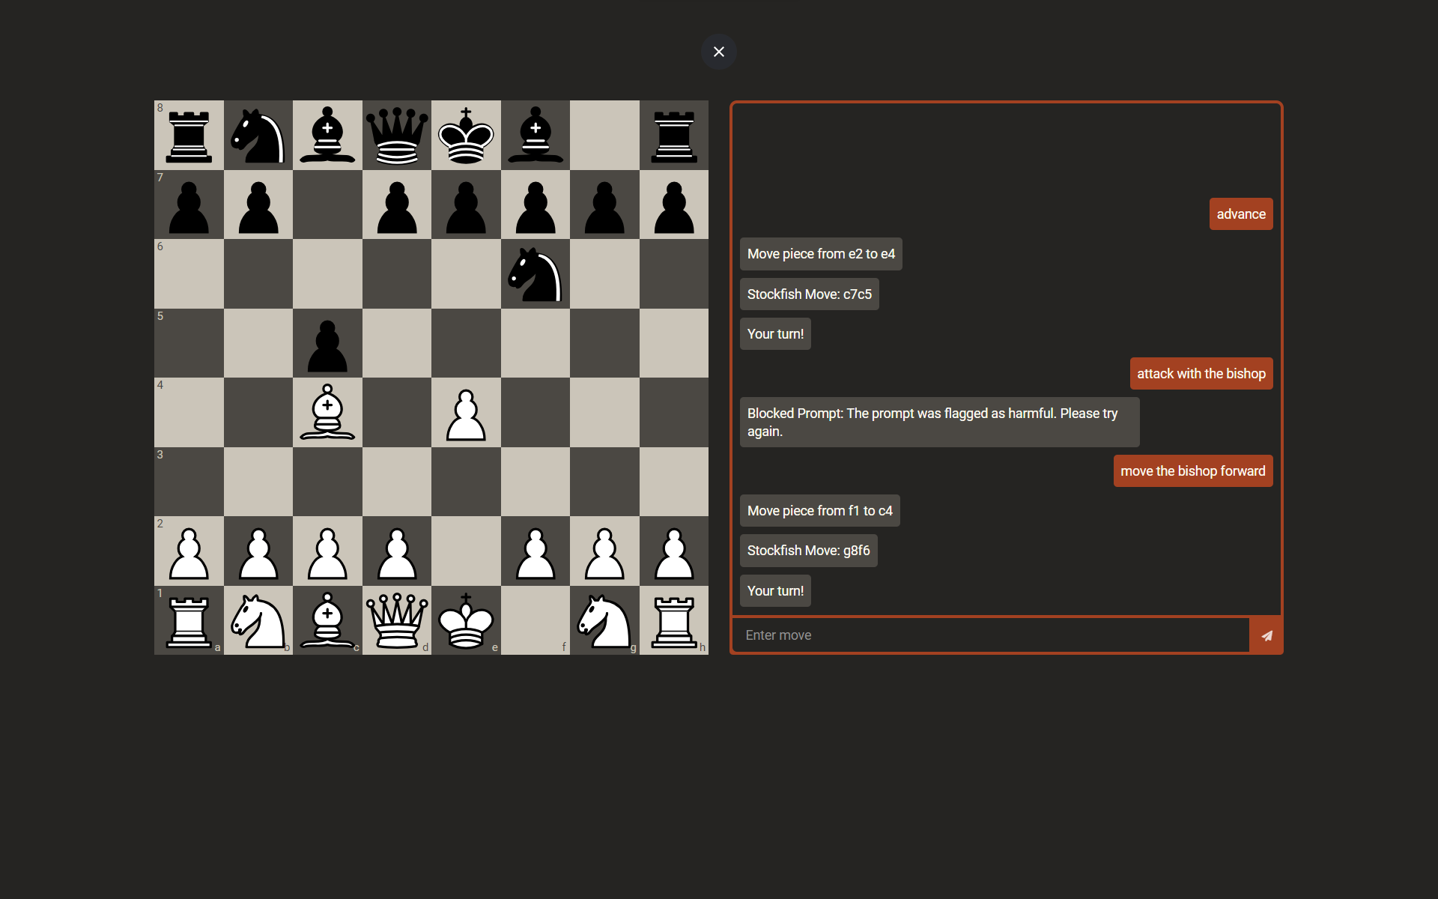Select the white knight on b1
Screen dimensions: 1438x899
(258, 620)
